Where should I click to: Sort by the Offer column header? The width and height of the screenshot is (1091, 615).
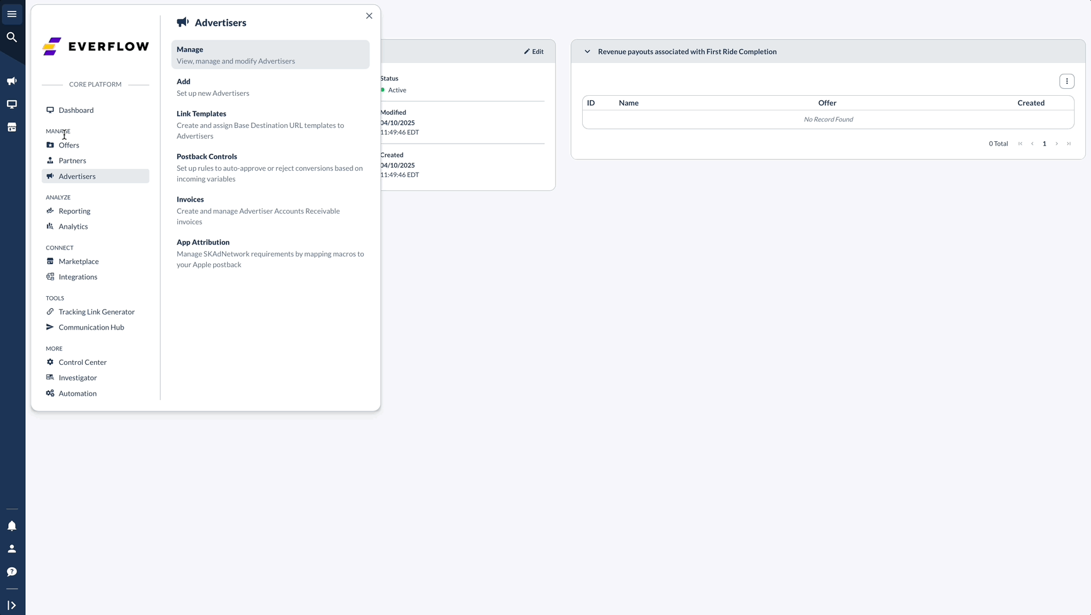point(827,103)
